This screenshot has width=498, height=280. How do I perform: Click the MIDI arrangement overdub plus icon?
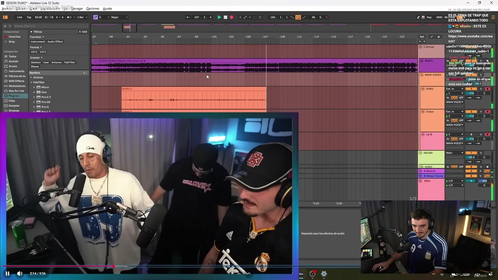tap(240, 17)
